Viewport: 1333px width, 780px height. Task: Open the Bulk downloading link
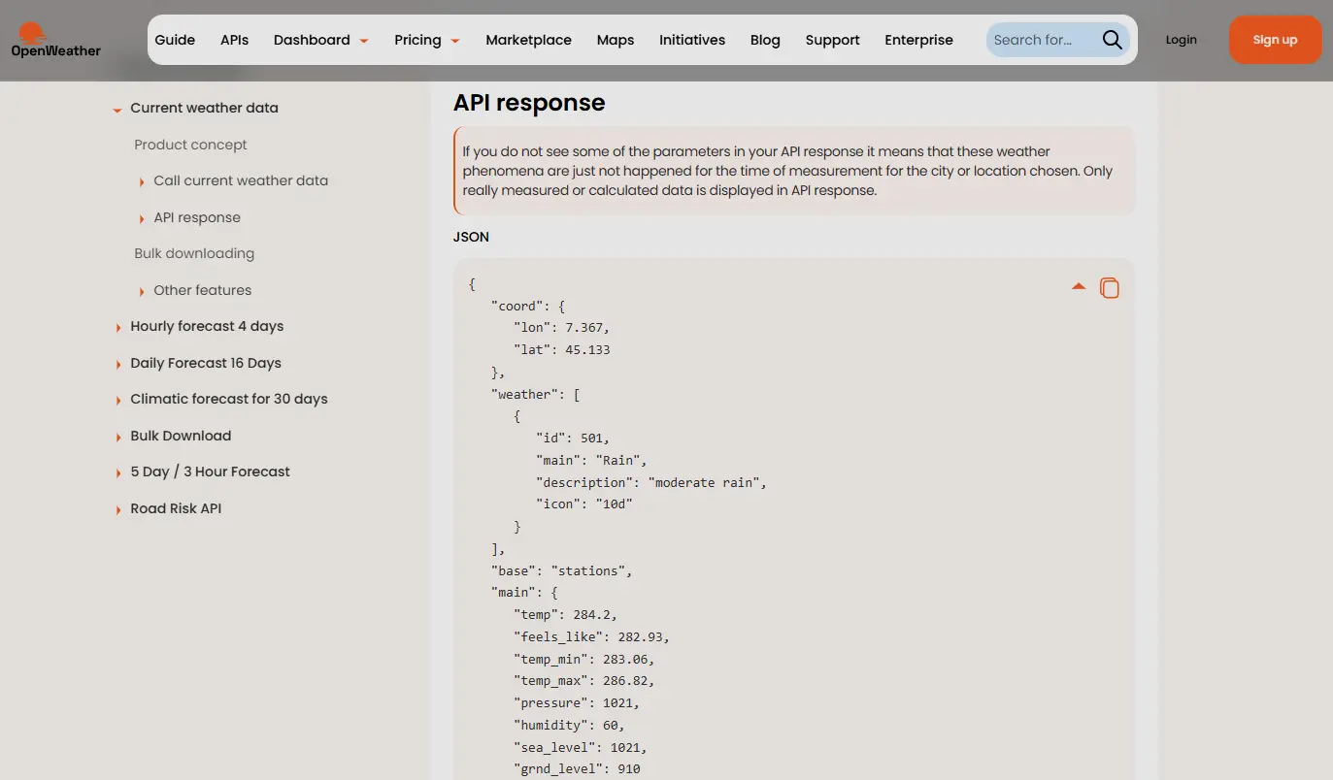click(194, 253)
